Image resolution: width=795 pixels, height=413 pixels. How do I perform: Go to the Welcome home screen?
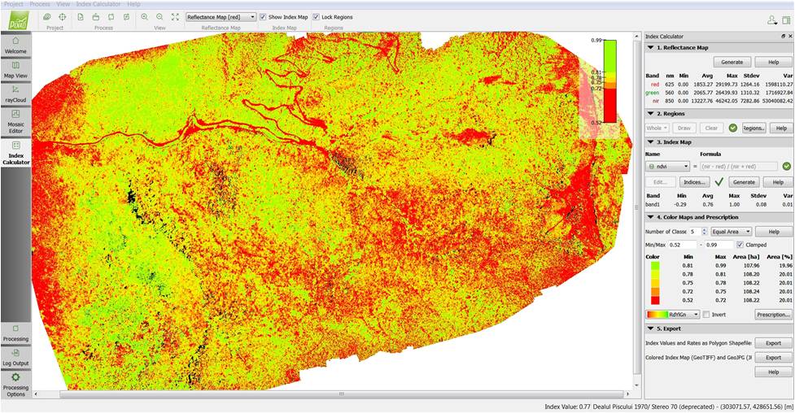point(15,44)
